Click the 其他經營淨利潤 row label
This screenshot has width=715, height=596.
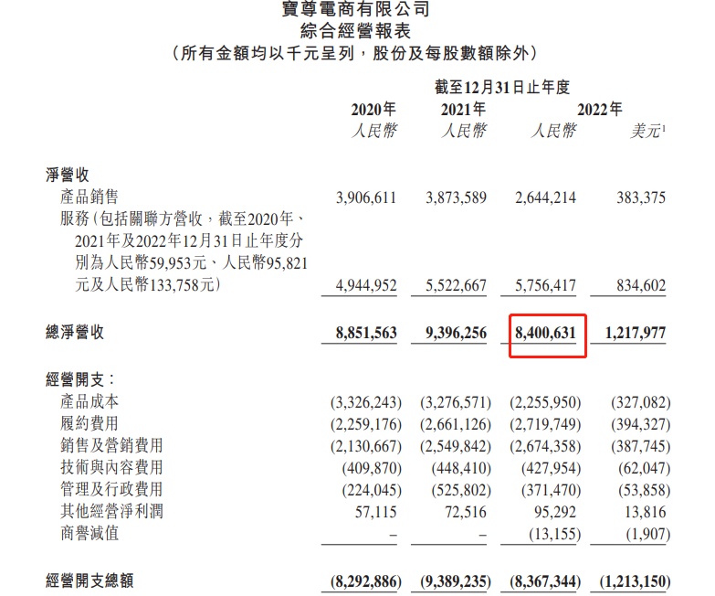pyautogui.click(x=111, y=511)
